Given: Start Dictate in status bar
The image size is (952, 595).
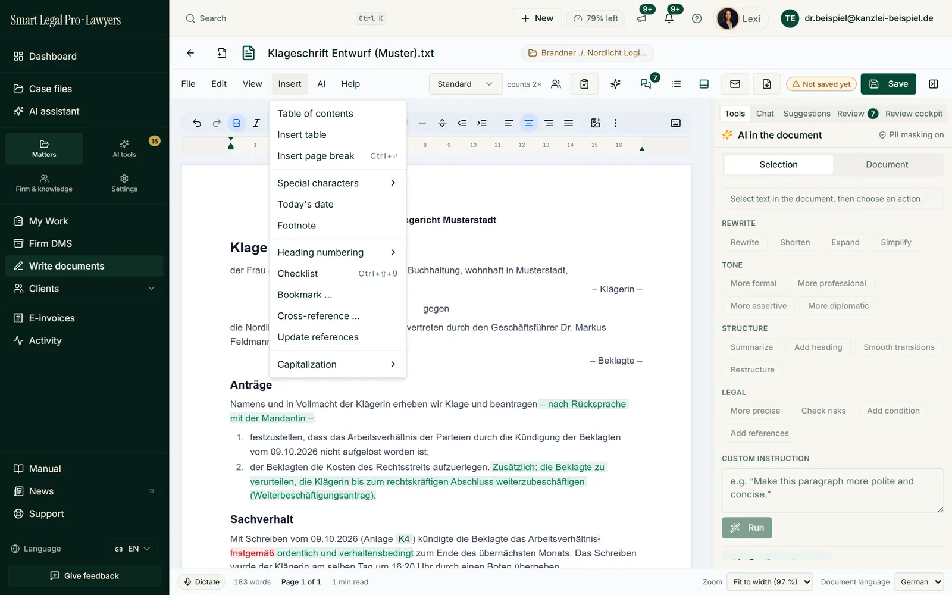Looking at the screenshot, I should tap(202, 582).
